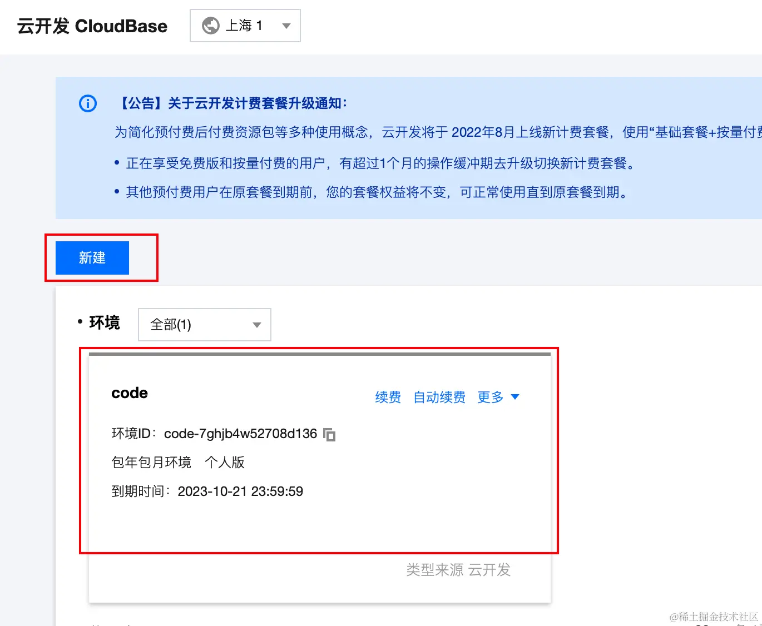The image size is (762, 626).
Task: Click the info icon in the announcement banner
Action: [x=88, y=103]
